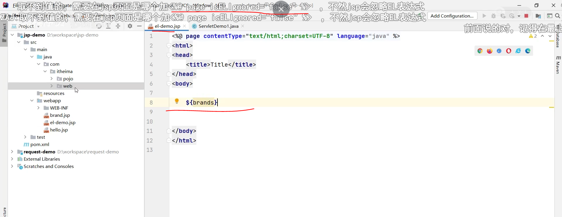Click Expand All in Project panel
This screenshot has height=217, width=562.
coord(108,26)
